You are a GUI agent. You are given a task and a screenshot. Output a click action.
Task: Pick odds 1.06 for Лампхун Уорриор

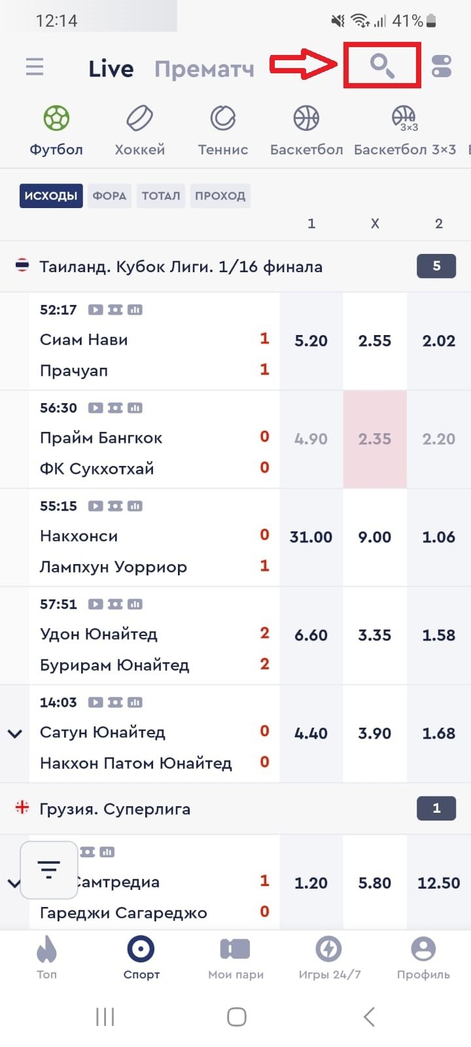coord(438,537)
